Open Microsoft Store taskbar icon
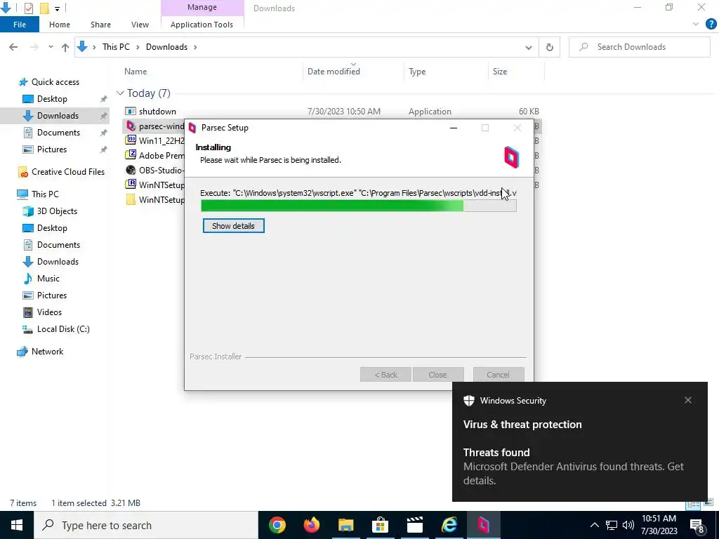The width and height of the screenshot is (719, 539). point(380,525)
